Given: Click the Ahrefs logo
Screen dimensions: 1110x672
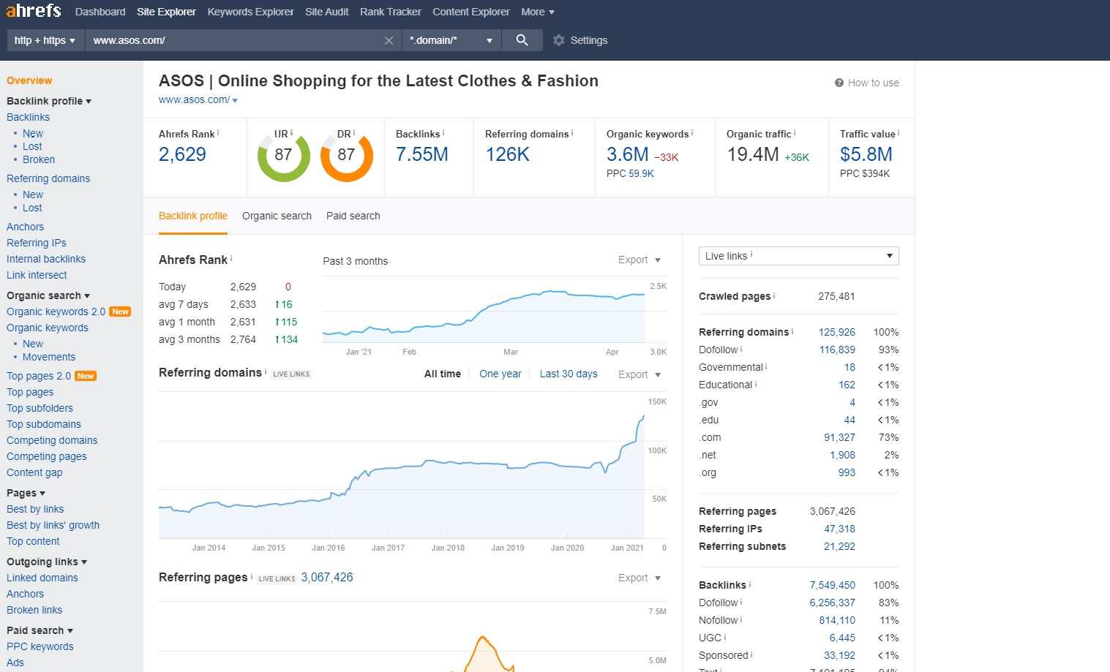Looking at the screenshot, I should coord(34,11).
